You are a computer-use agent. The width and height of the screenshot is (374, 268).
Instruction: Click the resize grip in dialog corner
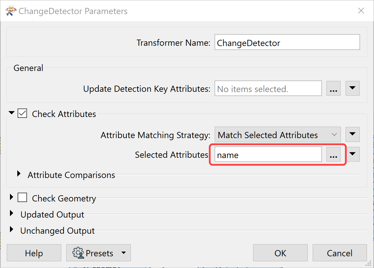[x=369, y=264]
